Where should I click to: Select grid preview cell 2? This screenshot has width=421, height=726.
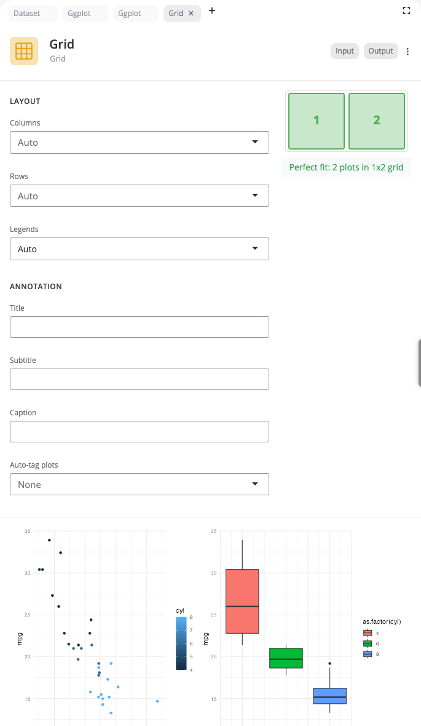click(x=377, y=121)
